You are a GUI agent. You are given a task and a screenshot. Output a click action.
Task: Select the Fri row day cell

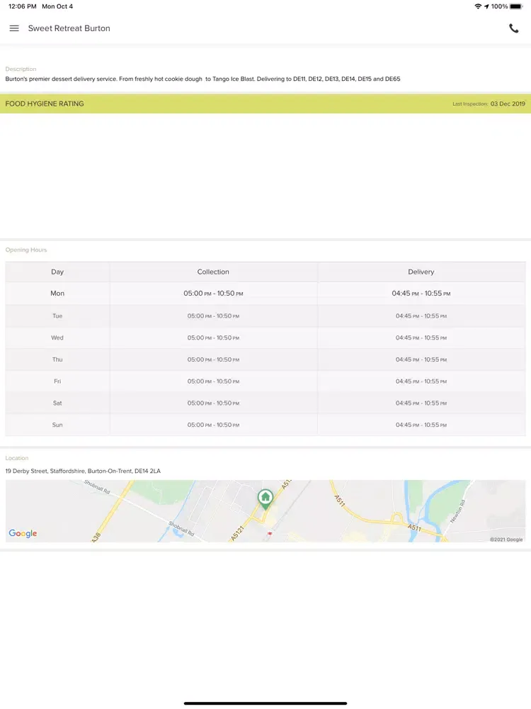click(x=57, y=381)
